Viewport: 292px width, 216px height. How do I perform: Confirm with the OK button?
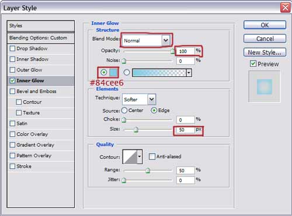265,25
